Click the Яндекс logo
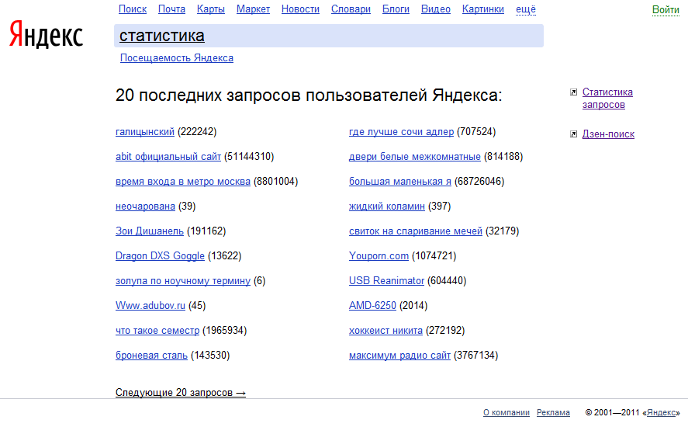This screenshot has height=427, width=688. tap(46, 34)
